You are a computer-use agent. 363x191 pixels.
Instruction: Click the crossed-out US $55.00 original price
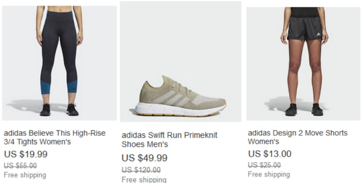20,166
